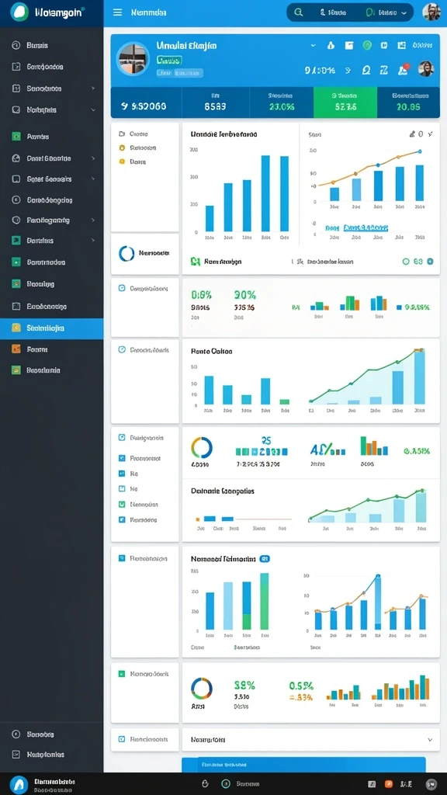Viewport: 447px width, 795px height.
Task: Open the user avatar at top-right corner
Action: click(x=431, y=12)
